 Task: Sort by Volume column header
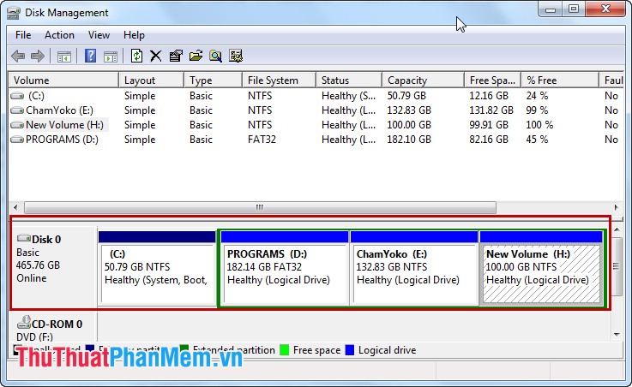click(x=63, y=80)
